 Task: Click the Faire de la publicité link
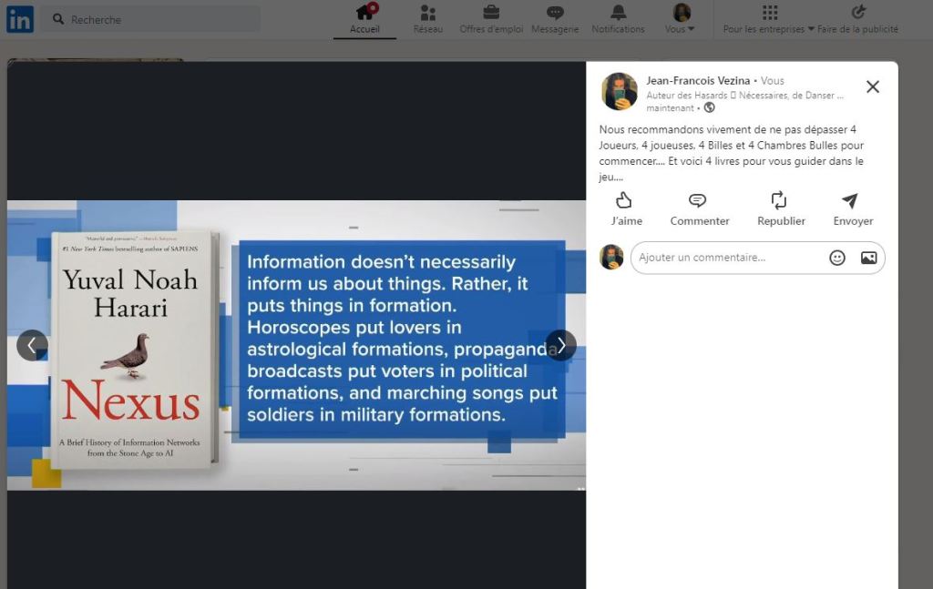[857, 29]
